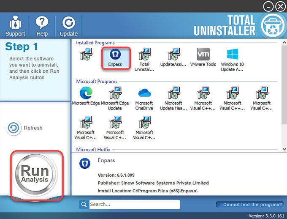Check for updates with Update icon
The width and height of the screenshot is (287, 219).
(x=69, y=26)
